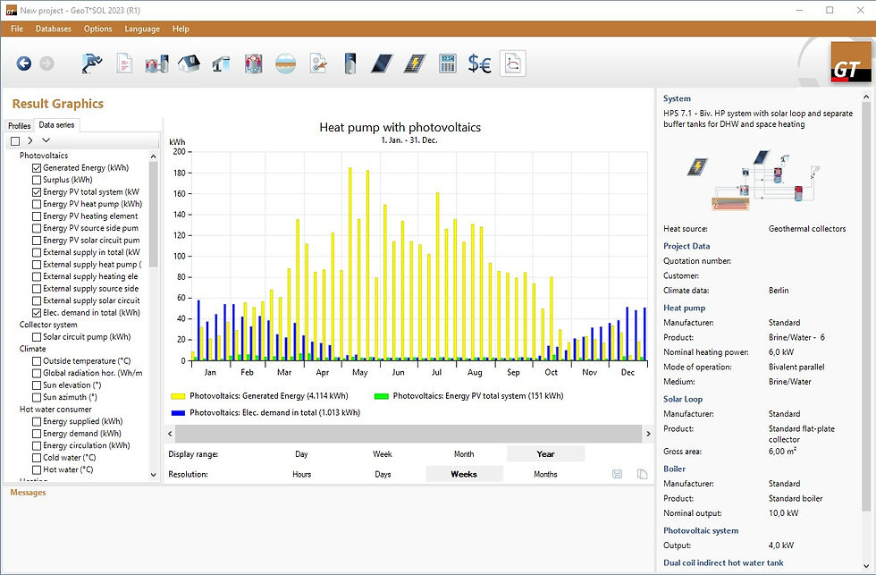Image resolution: width=876 pixels, height=575 pixels.
Task: Select the solar collector panel icon
Action: click(382, 63)
